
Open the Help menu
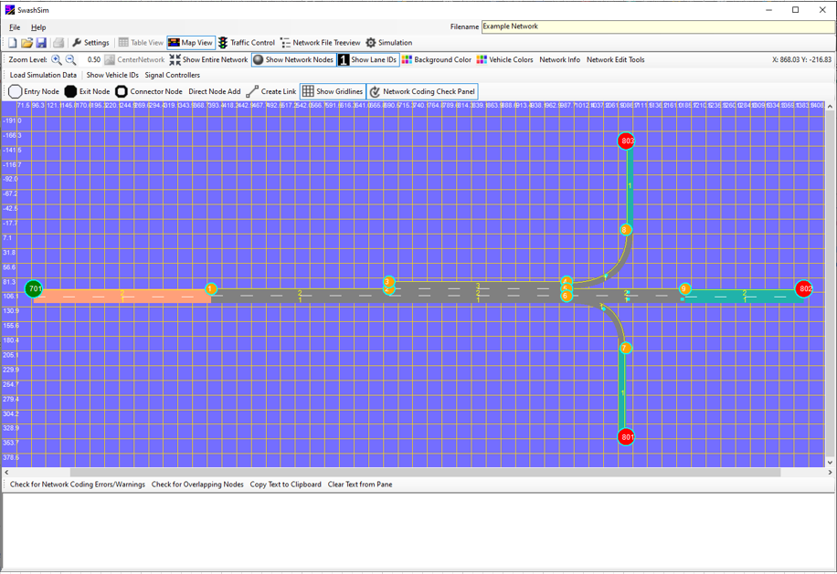pos(38,27)
